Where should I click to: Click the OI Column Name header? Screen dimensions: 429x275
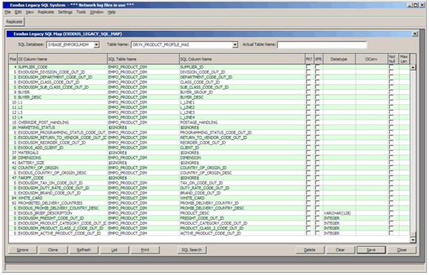pyautogui.click(x=62, y=59)
